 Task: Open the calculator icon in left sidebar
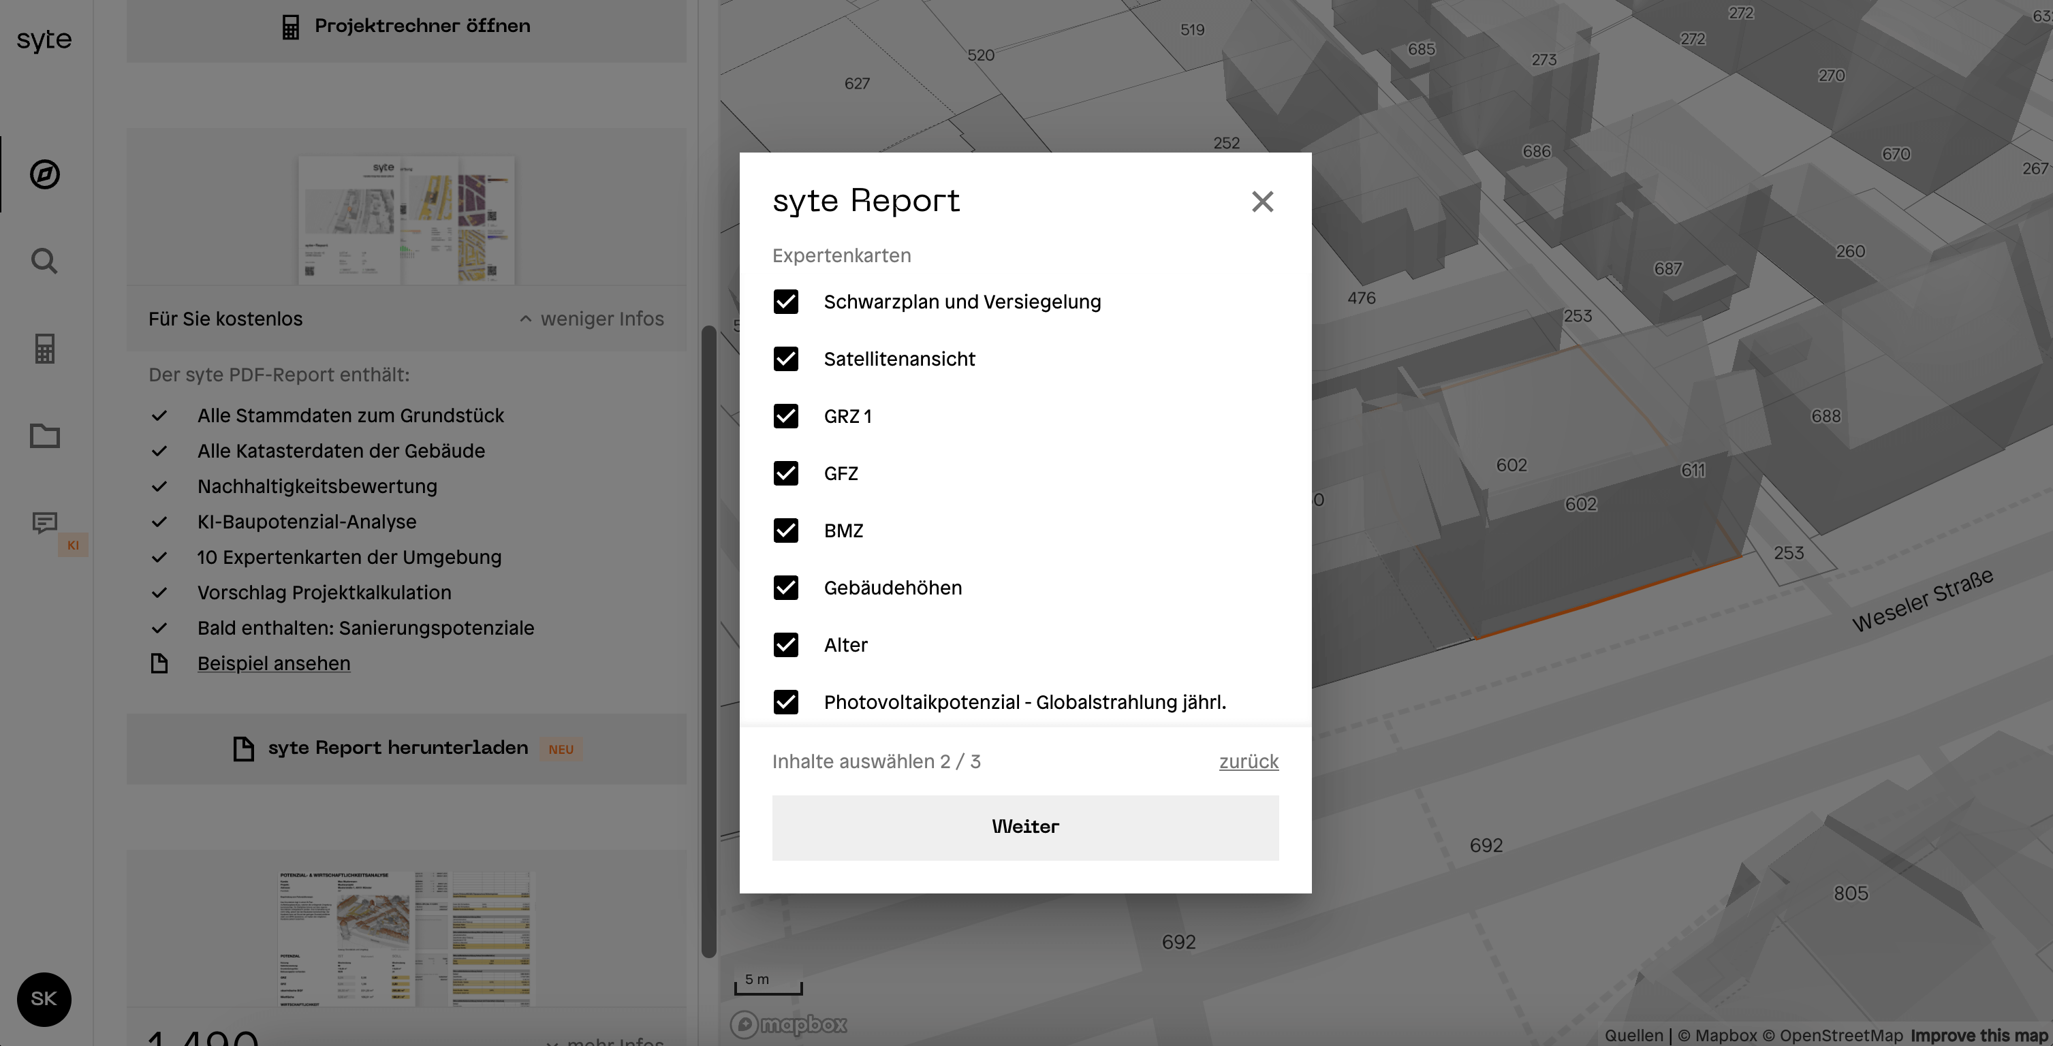pyautogui.click(x=45, y=349)
